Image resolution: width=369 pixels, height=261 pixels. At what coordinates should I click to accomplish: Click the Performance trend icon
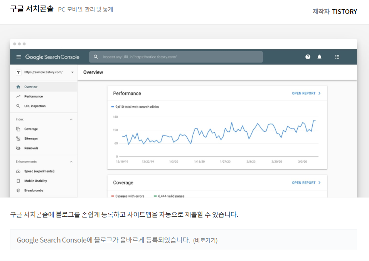point(18,97)
